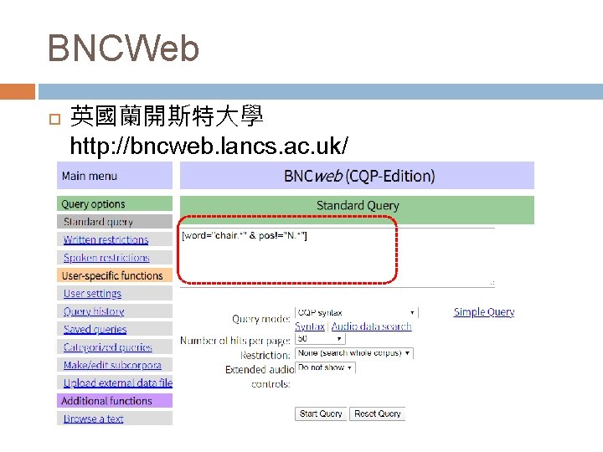Open Browse a text link
The width and height of the screenshot is (603, 452).
(x=94, y=419)
